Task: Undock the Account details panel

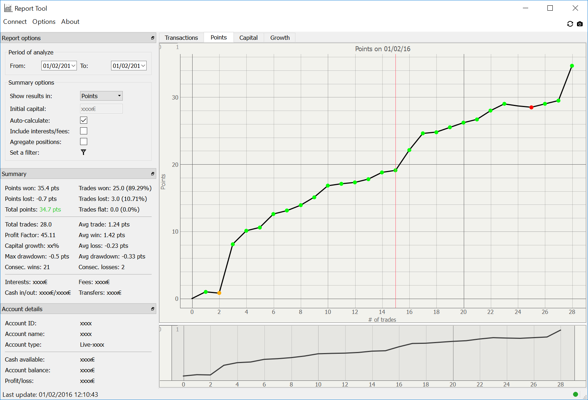Action: 153,309
